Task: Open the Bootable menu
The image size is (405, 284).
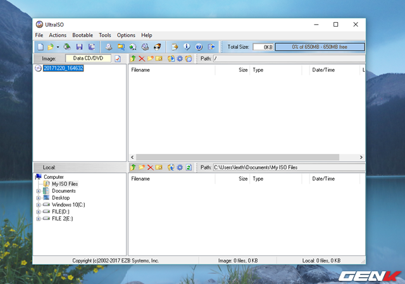Action: coord(83,35)
